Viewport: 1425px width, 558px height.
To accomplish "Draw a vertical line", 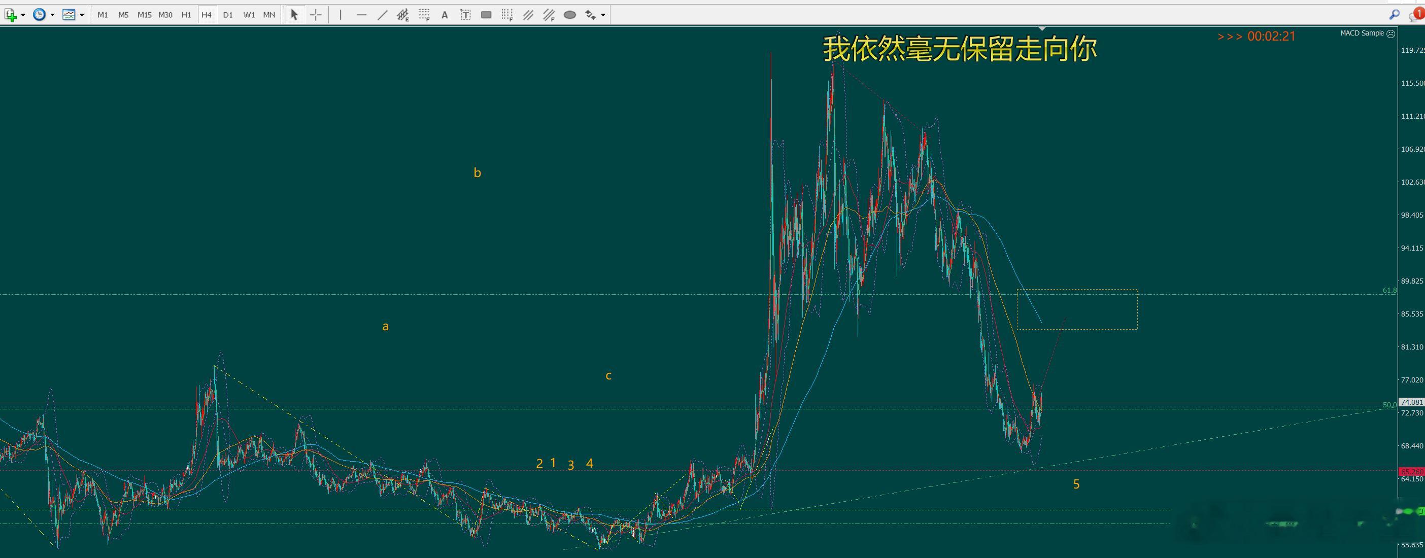I will (341, 15).
